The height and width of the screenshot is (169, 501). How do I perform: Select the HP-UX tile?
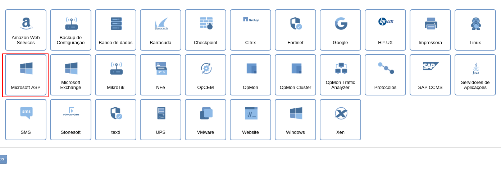tap(385, 30)
